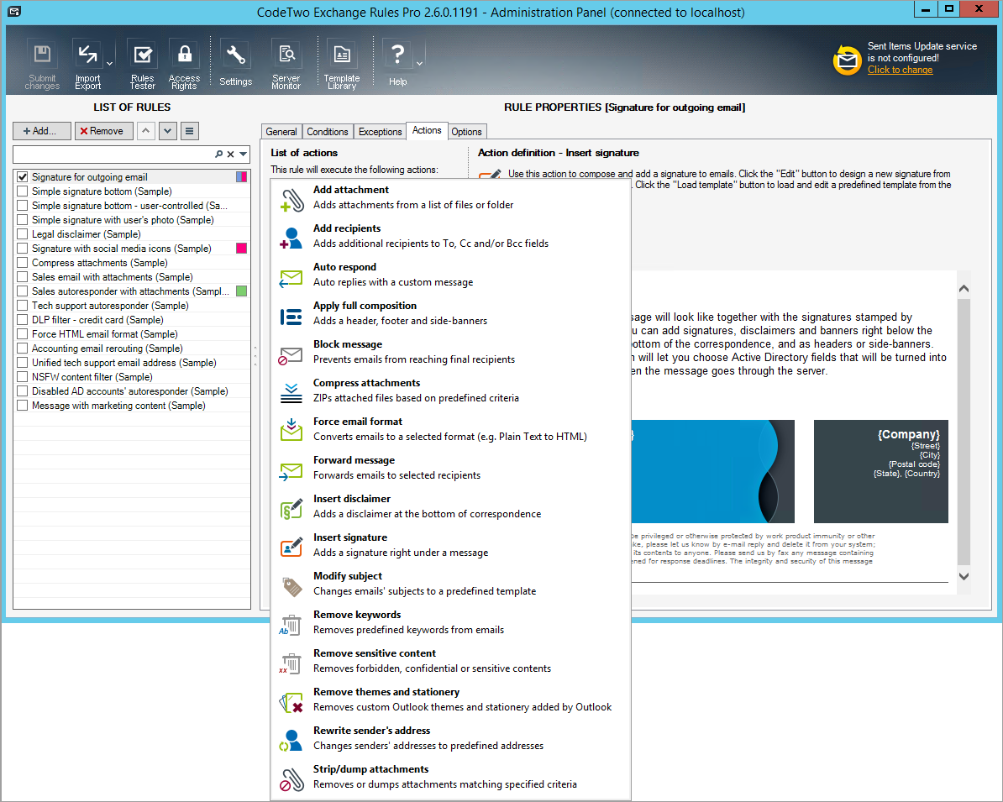Select the Compress attachments icon
The image size is (1003, 802).
tap(291, 393)
